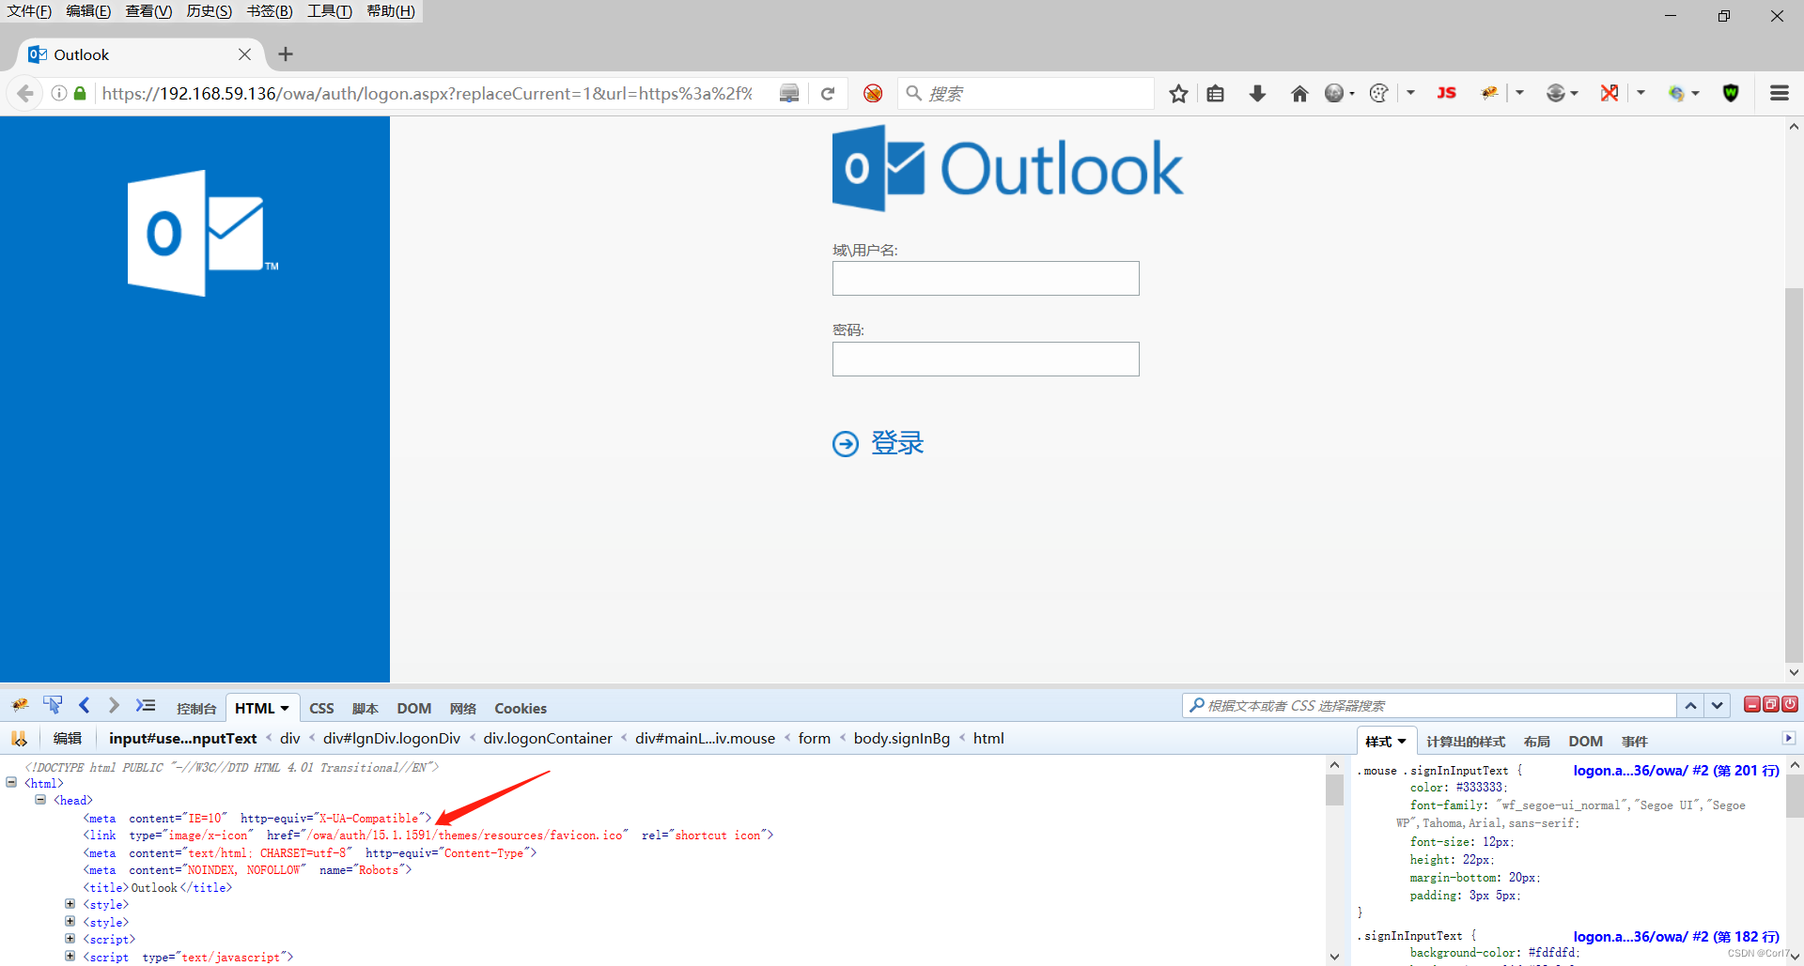The height and width of the screenshot is (966, 1804).
Task: Click Firebug's grey forward arrow
Action: click(114, 705)
